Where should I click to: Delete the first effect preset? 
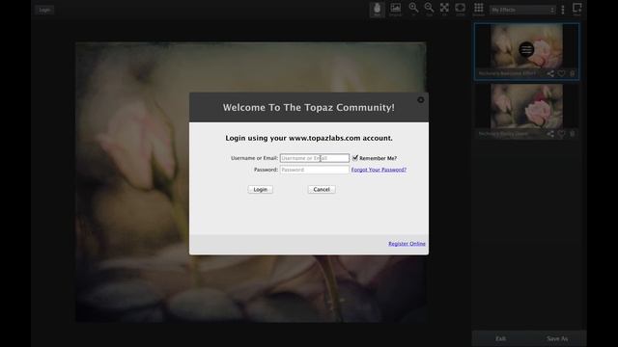[573, 73]
